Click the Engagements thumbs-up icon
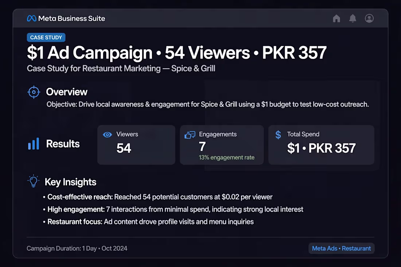The height and width of the screenshot is (267, 401). [190, 135]
